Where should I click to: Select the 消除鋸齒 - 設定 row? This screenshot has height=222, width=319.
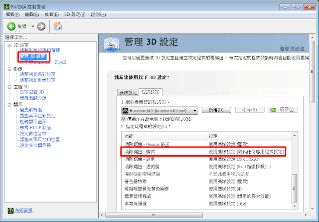pos(206,159)
